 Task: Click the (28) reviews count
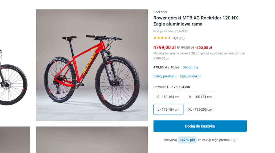182,38
